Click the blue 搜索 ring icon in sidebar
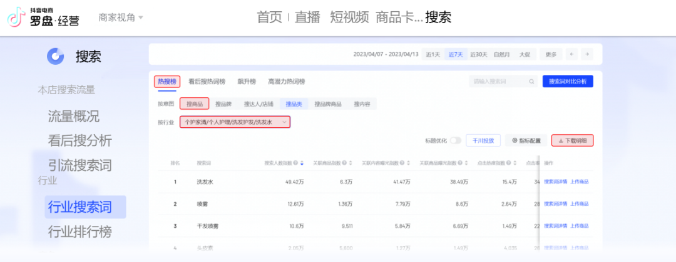This screenshot has width=676, height=262. (55, 56)
